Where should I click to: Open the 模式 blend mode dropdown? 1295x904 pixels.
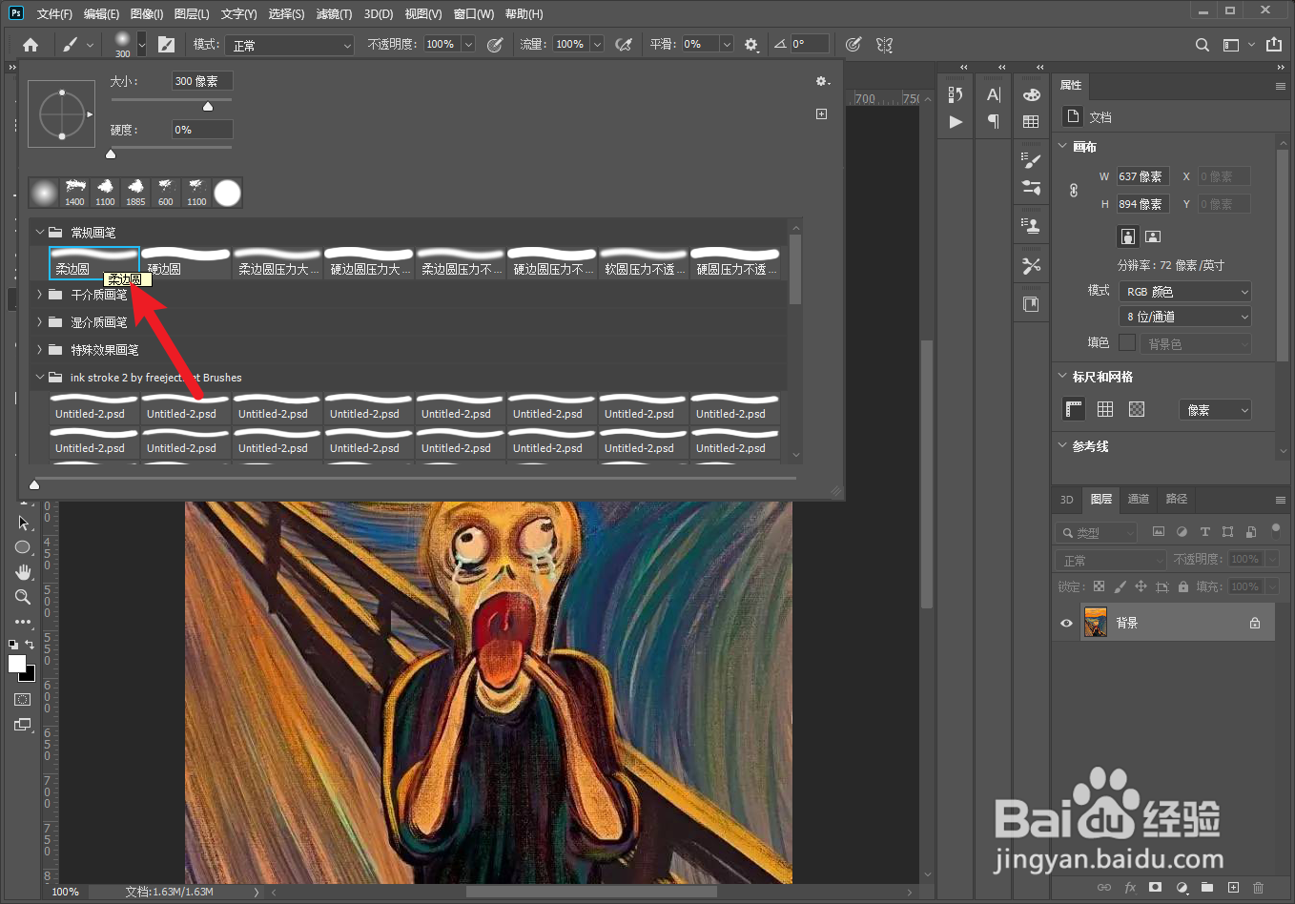(x=291, y=45)
